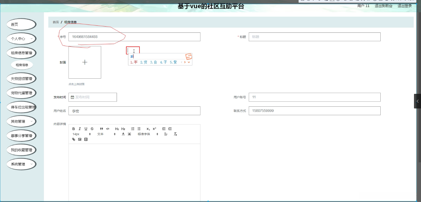Click the Sogou input method logo
The image size is (421, 202).
click(x=189, y=56)
